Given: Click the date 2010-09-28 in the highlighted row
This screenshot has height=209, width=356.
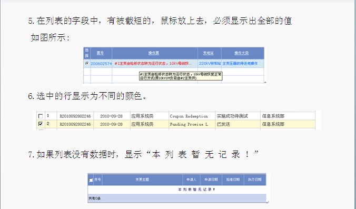Looking at the screenshot, I should [111, 124].
